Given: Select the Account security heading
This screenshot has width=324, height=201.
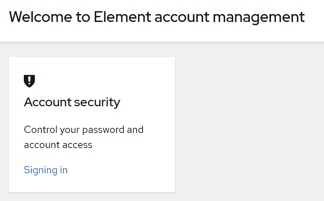Looking at the screenshot, I should pyautogui.click(x=72, y=102).
